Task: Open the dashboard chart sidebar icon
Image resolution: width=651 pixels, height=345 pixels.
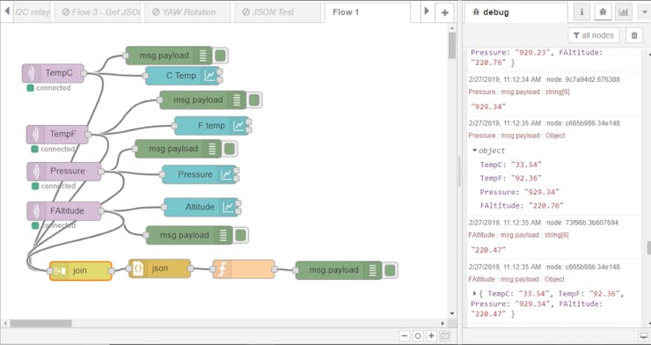Action: click(623, 12)
